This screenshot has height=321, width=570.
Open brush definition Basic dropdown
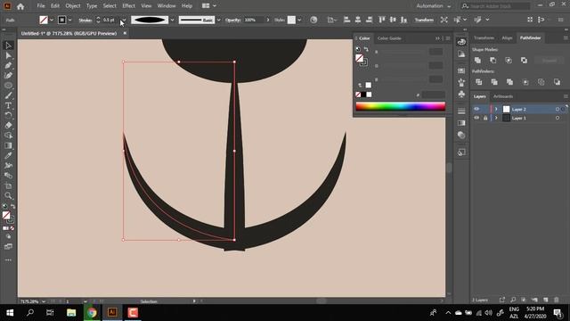click(218, 20)
